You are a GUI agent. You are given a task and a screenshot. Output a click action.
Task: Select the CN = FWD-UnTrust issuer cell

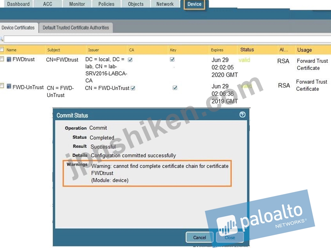(x=107, y=88)
